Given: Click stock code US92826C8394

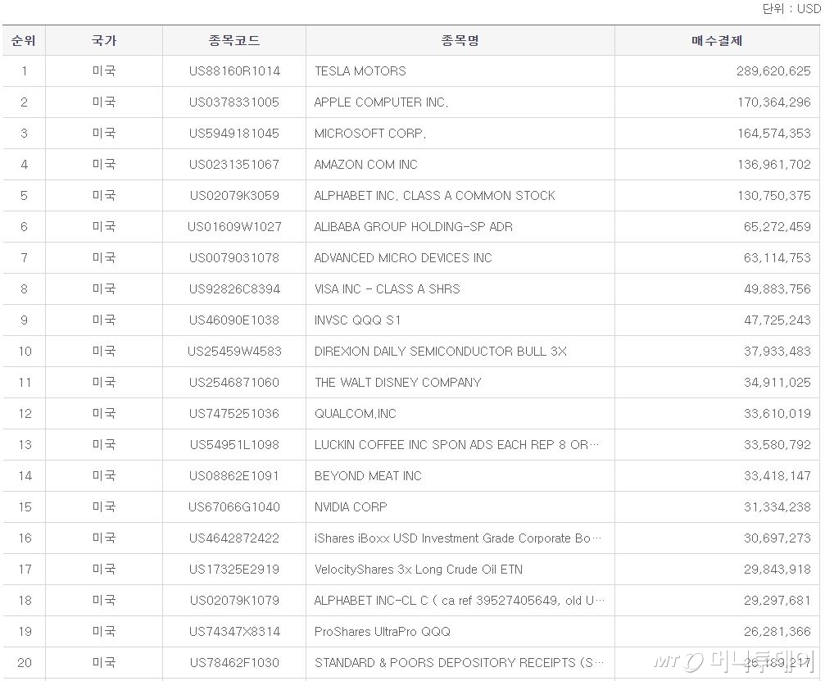Looking at the screenshot, I should pos(234,288).
